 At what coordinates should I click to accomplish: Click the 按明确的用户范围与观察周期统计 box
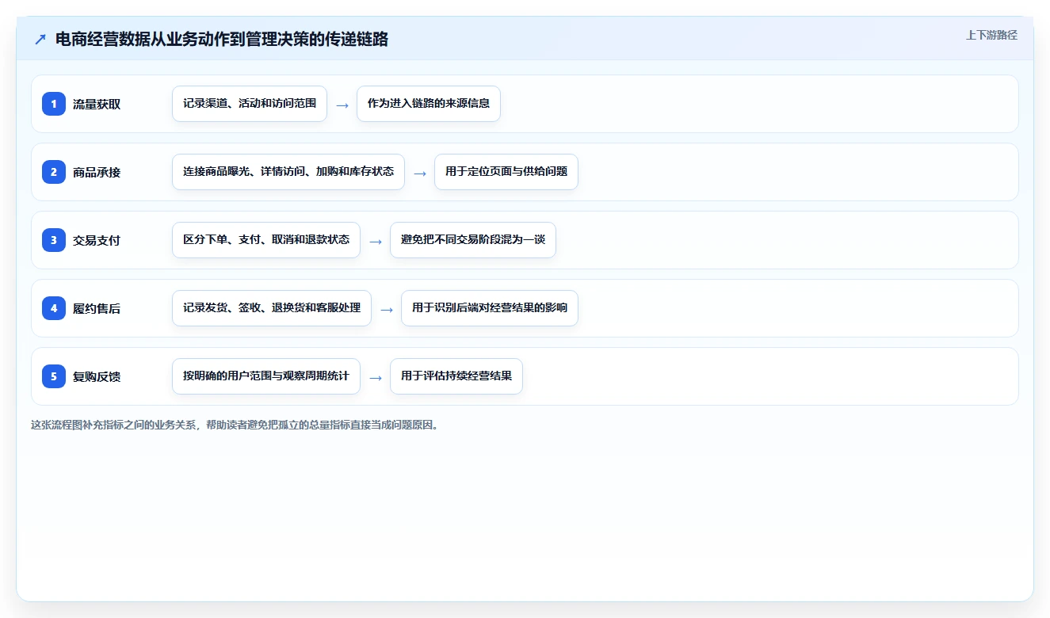tap(266, 376)
